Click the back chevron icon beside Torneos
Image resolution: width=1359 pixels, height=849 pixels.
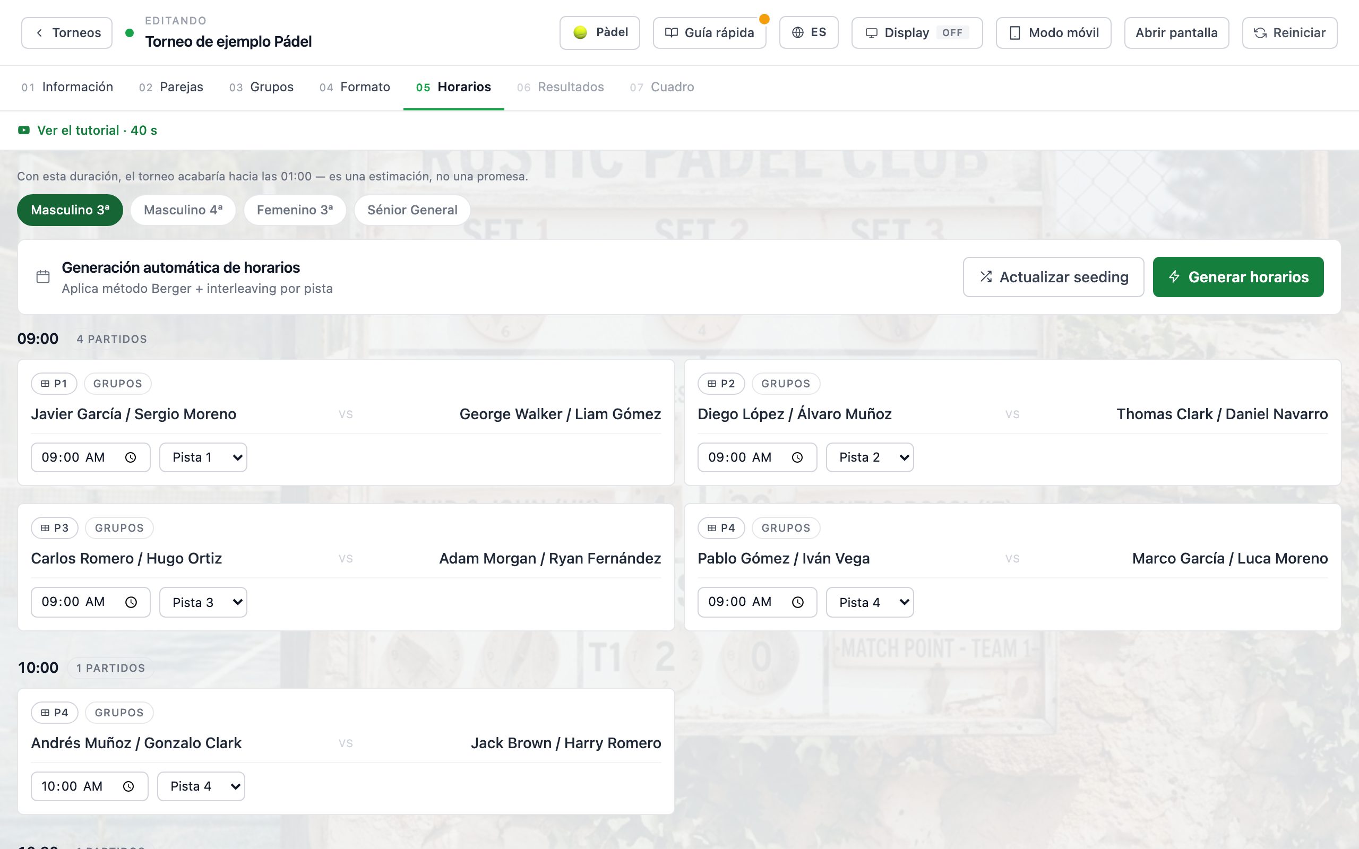click(39, 32)
